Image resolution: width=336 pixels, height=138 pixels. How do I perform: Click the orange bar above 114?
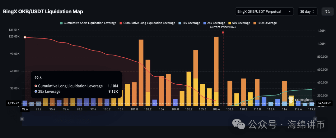(284, 91)
